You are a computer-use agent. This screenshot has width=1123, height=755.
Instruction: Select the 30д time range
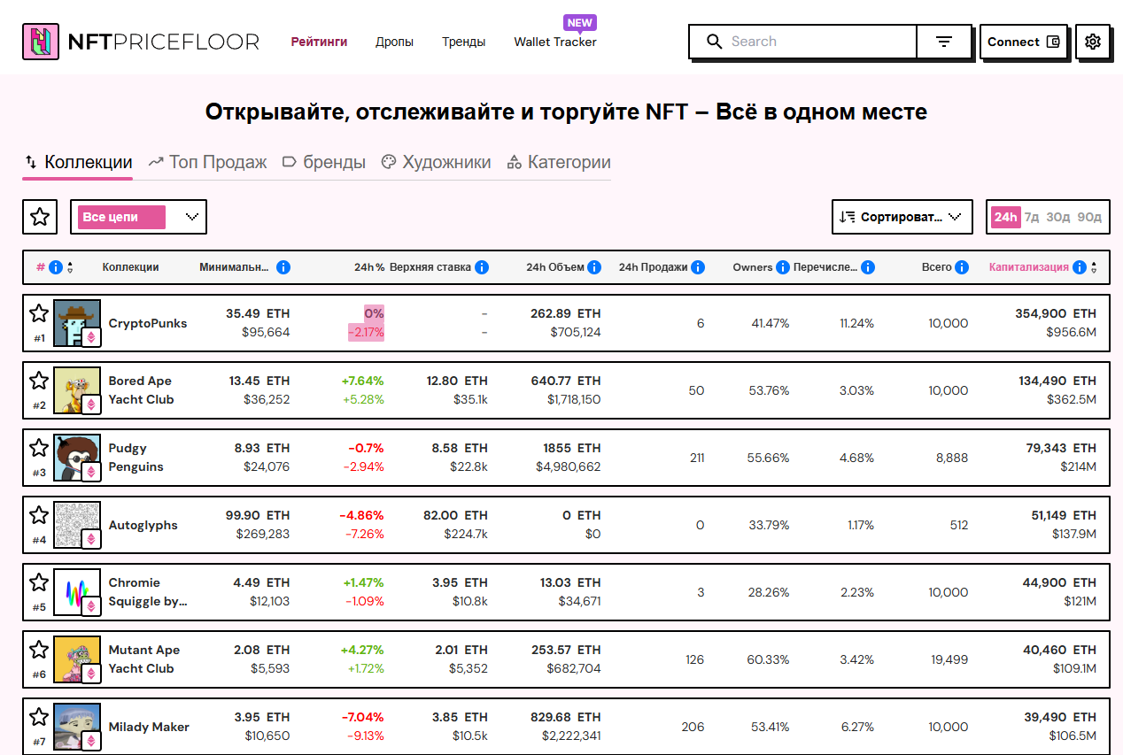pos(1057,217)
